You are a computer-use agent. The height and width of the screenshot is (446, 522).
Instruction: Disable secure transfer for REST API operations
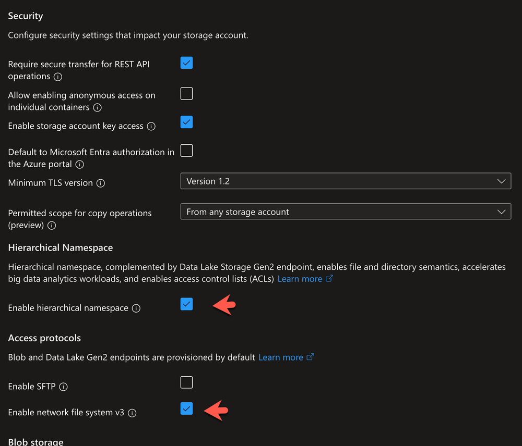(186, 63)
